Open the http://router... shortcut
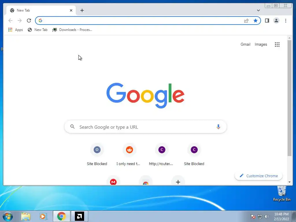 pyautogui.click(x=162, y=155)
